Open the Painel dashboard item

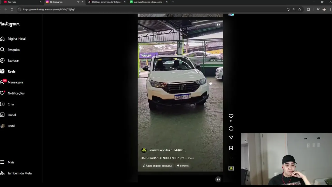[8, 115]
